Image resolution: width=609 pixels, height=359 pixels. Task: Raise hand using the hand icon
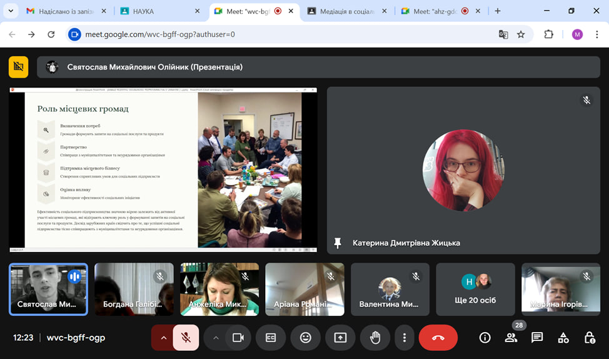pyautogui.click(x=375, y=338)
